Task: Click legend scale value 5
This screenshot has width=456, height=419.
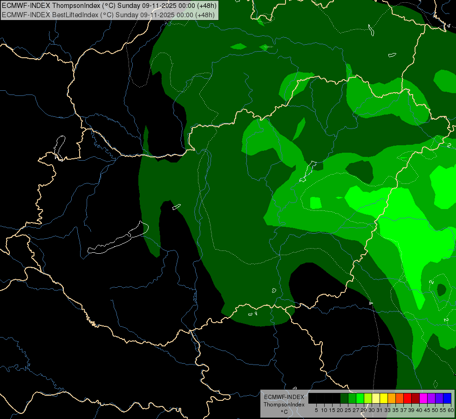Action: pyautogui.click(x=316, y=410)
